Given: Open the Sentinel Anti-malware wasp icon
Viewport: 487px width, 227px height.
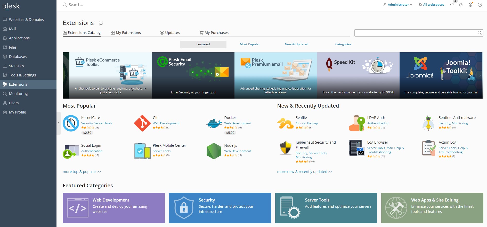Looking at the screenshot, I should click(x=428, y=123).
